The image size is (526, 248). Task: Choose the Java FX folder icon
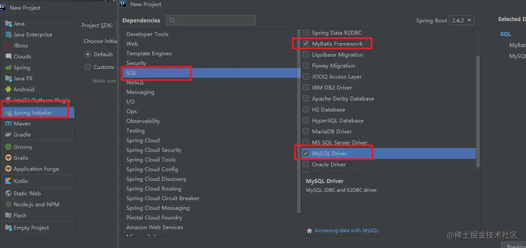(x=8, y=79)
